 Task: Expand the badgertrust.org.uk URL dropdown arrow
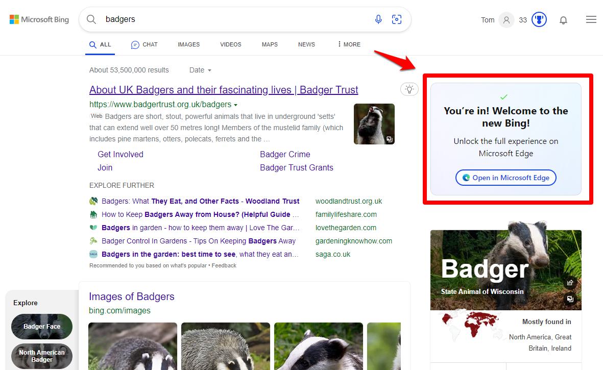(236, 105)
